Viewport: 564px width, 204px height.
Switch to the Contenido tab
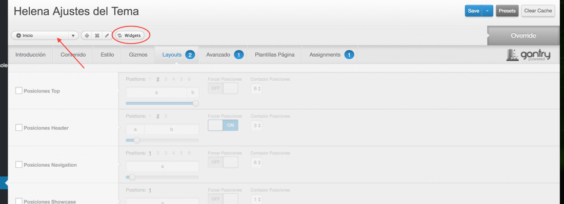(73, 55)
